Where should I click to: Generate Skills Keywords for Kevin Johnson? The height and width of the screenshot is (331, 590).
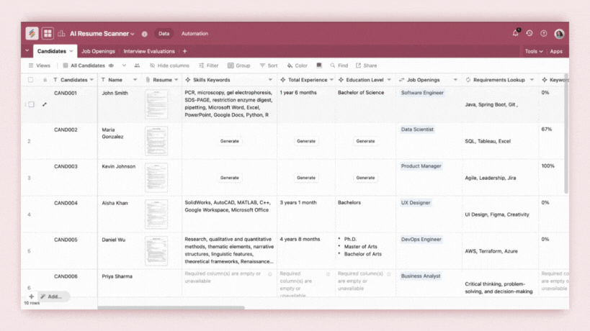[230, 178]
